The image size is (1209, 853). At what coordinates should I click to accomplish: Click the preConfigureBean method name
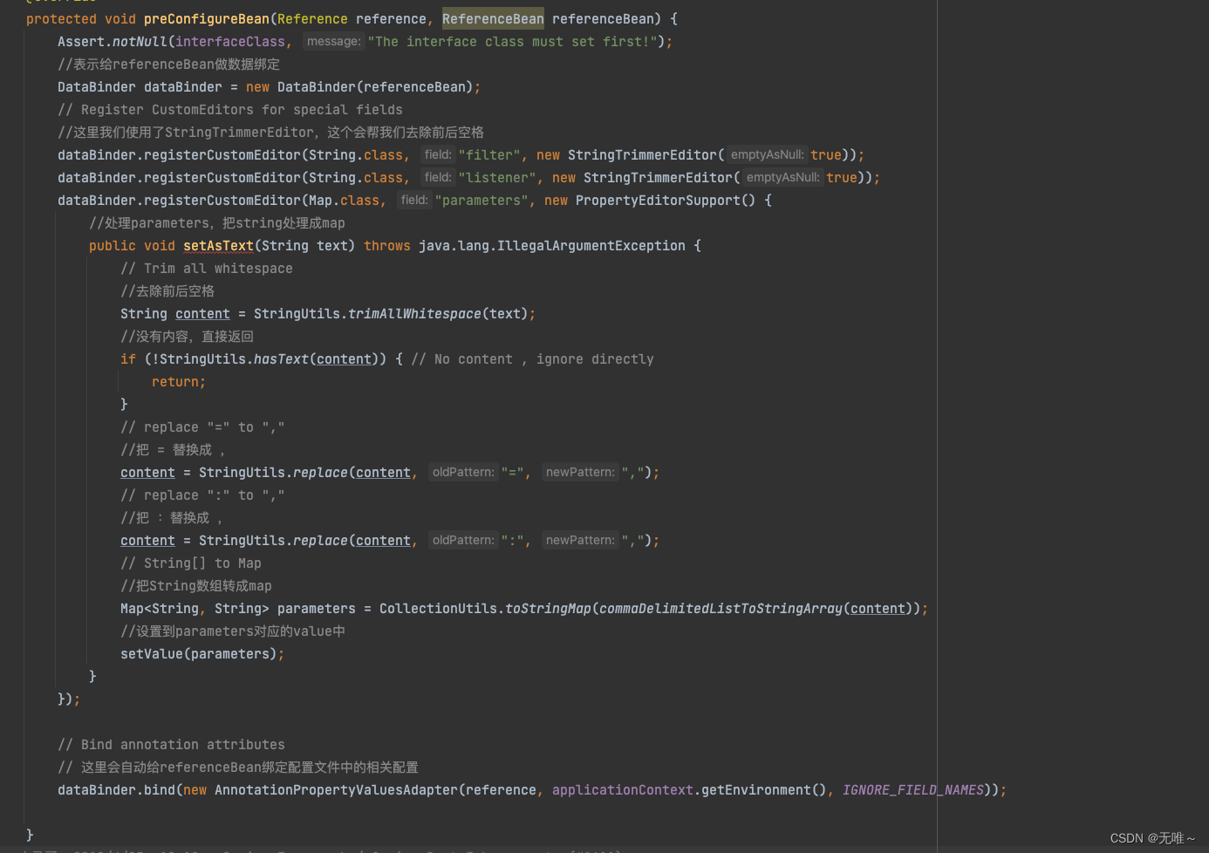coord(207,19)
